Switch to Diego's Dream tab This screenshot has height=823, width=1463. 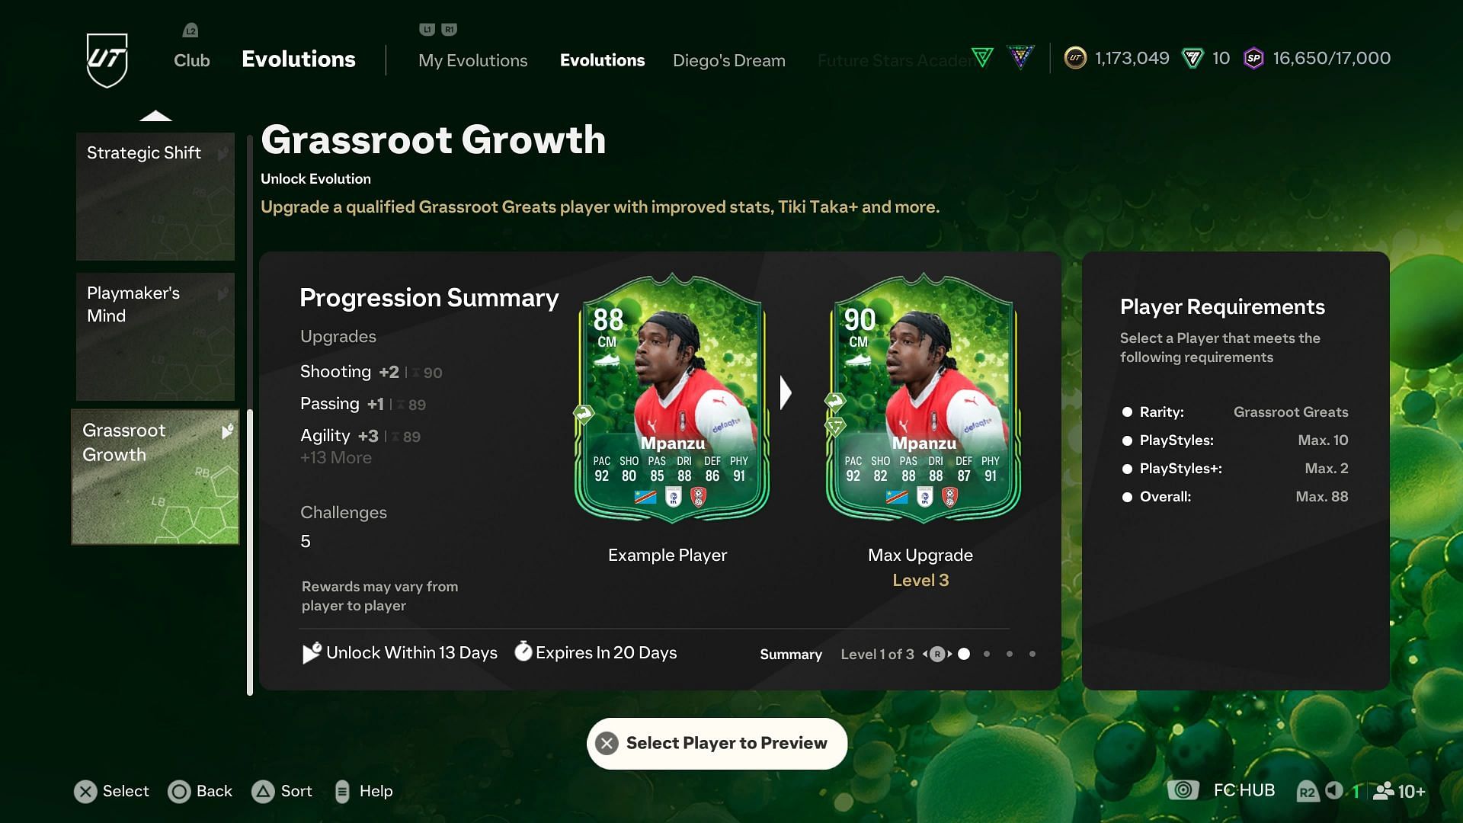728,60
